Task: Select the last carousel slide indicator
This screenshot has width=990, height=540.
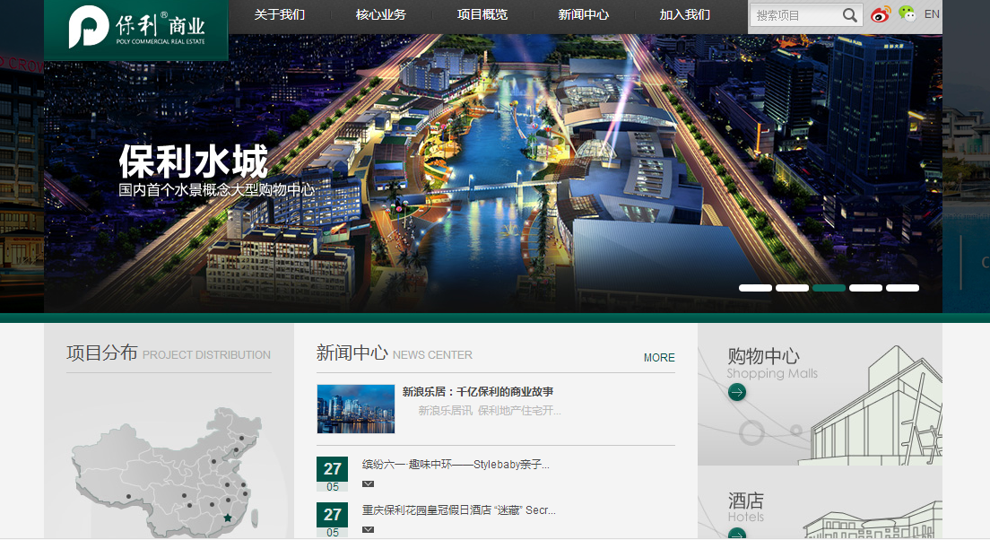Action: click(x=902, y=288)
